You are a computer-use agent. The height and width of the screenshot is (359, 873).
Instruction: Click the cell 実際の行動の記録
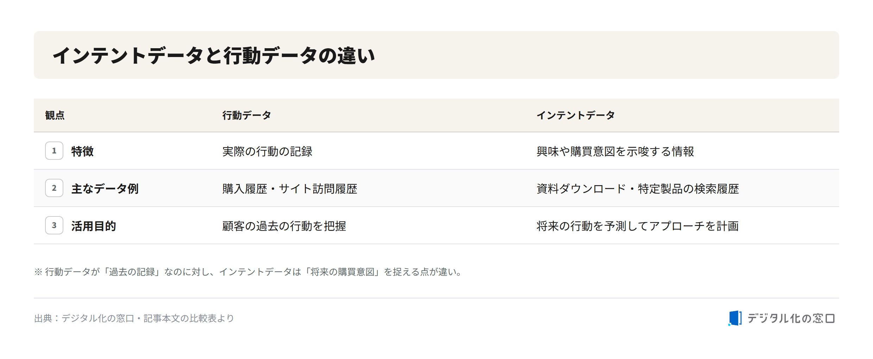(267, 151)
